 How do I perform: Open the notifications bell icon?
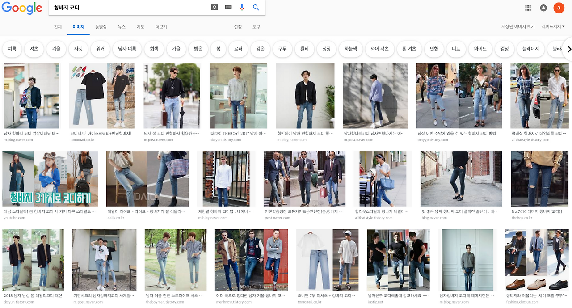(x=543, y=8)
